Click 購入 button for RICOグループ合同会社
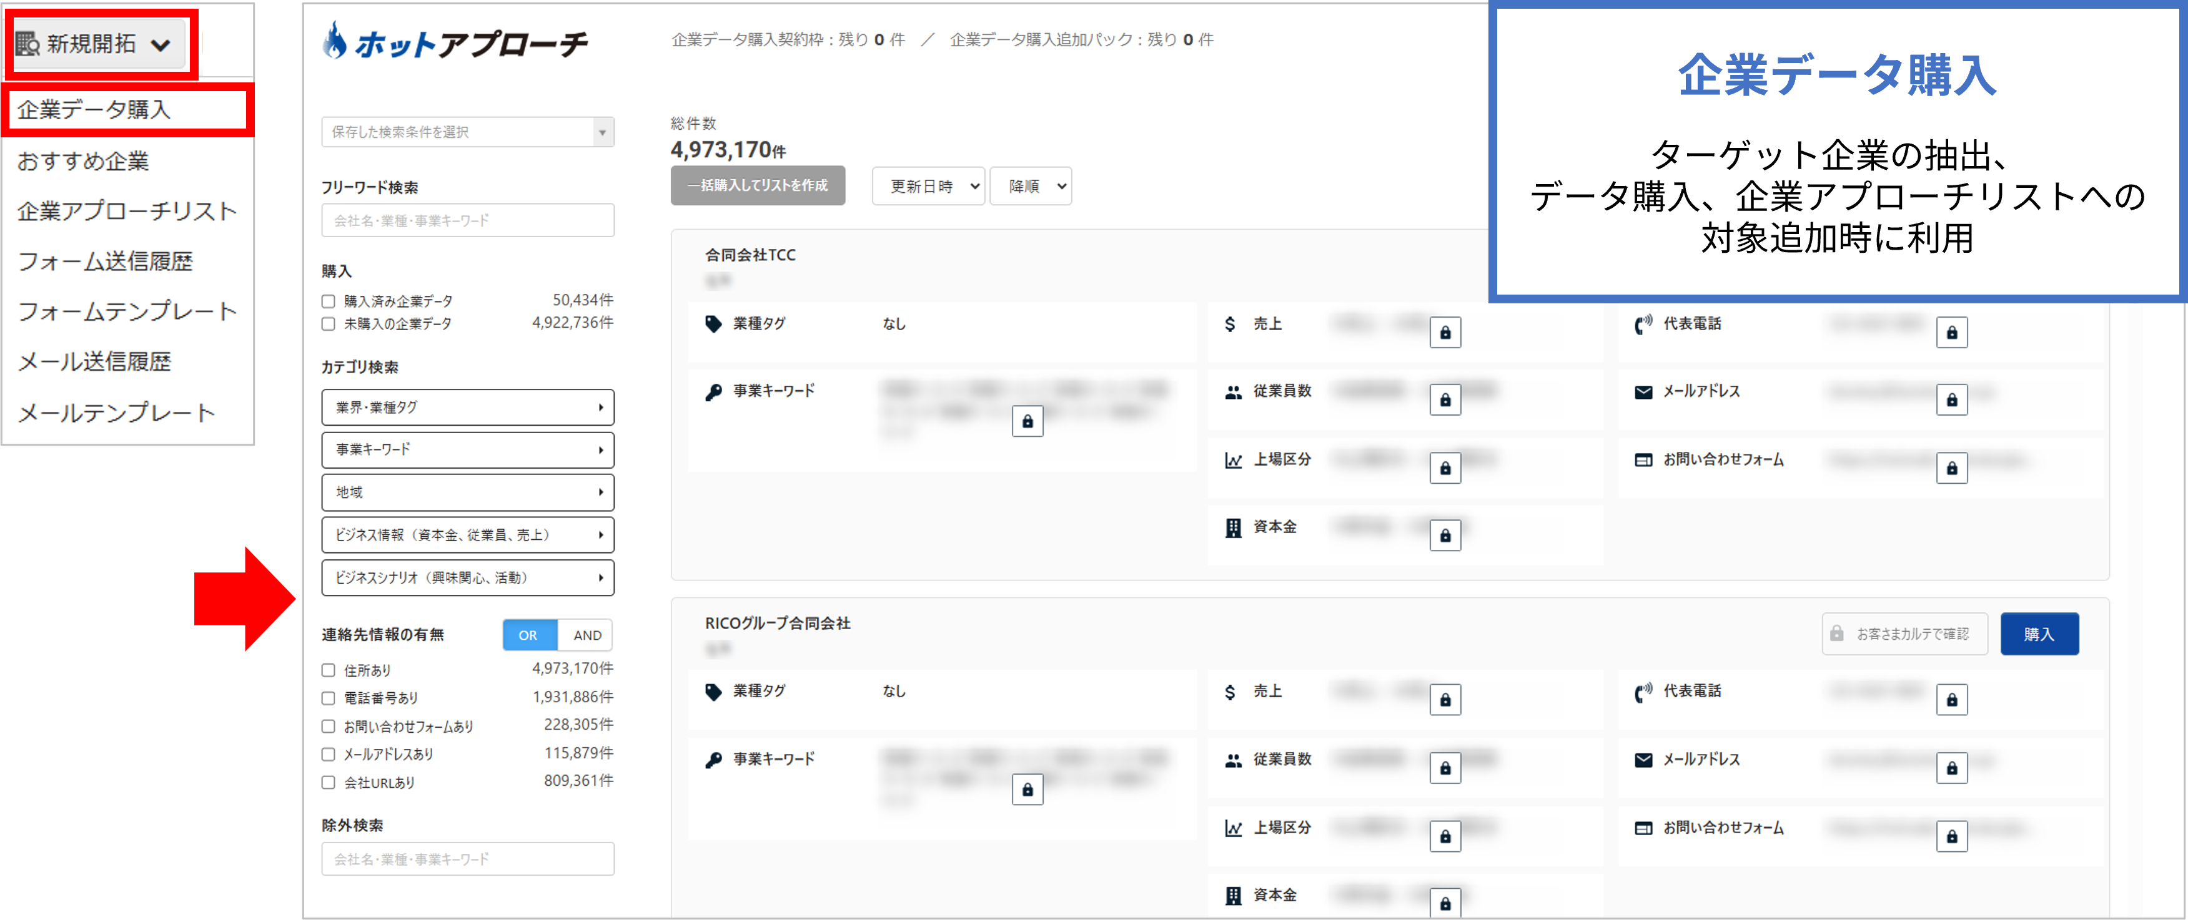This screenshot has width=2188, height=920. tap(2039, 634)
